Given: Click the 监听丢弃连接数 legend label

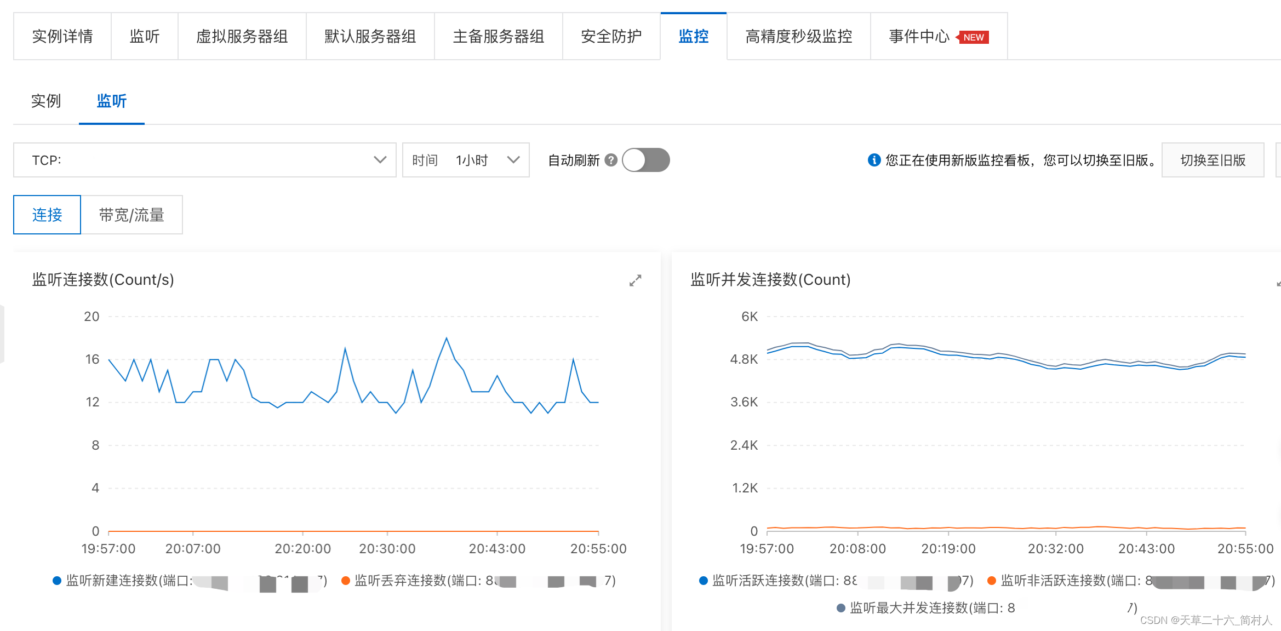Looking at the screenshot, I should click(x=485, y=581).
